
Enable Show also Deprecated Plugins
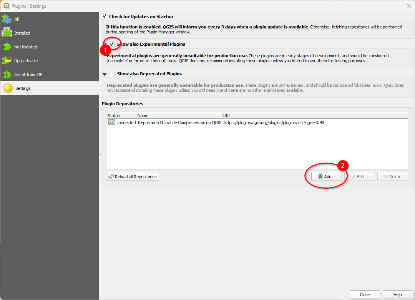[x=111, y=73]
